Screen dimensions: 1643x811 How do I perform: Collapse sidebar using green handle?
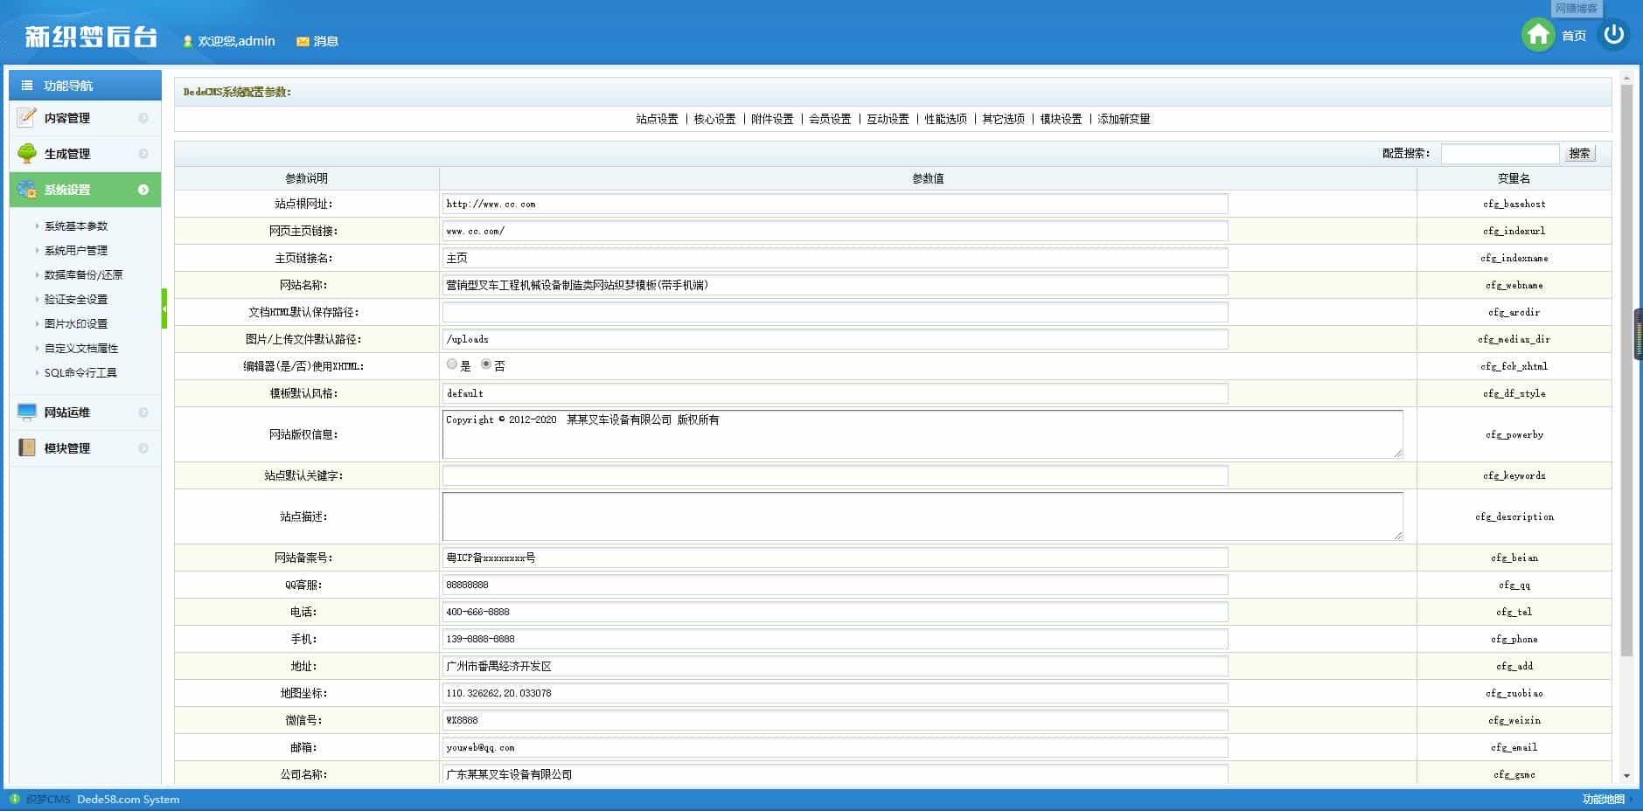click(164, 308)
